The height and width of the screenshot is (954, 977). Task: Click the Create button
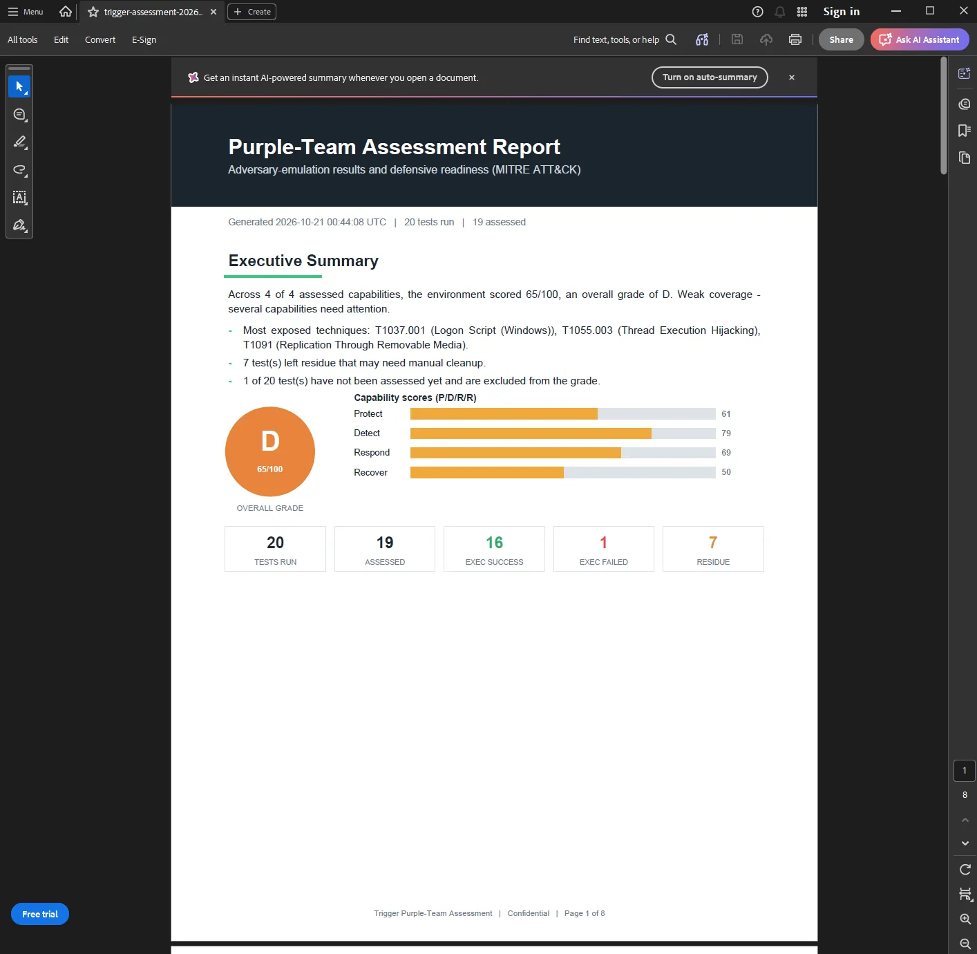252,12
